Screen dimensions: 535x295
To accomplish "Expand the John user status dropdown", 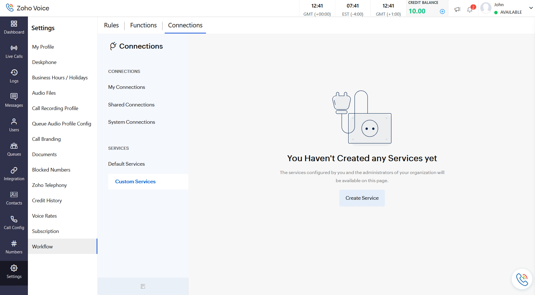I will tap(531, 8).
